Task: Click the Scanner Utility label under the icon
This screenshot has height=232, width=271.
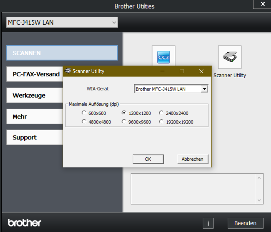Action: tap(230, 75)
